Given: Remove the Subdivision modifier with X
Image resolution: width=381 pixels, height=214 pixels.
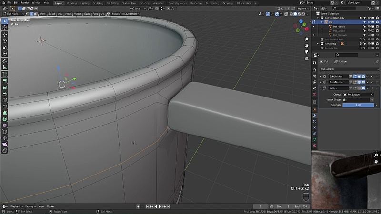Looking at the screenshot, I should click(x=372, y=77).
